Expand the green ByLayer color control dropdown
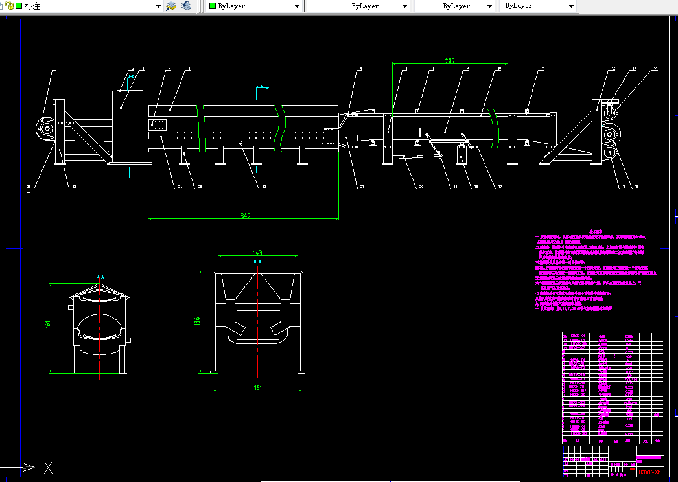The height and width of the screenshot is (482, 678). pyautogui.click(x=297, y=6)
